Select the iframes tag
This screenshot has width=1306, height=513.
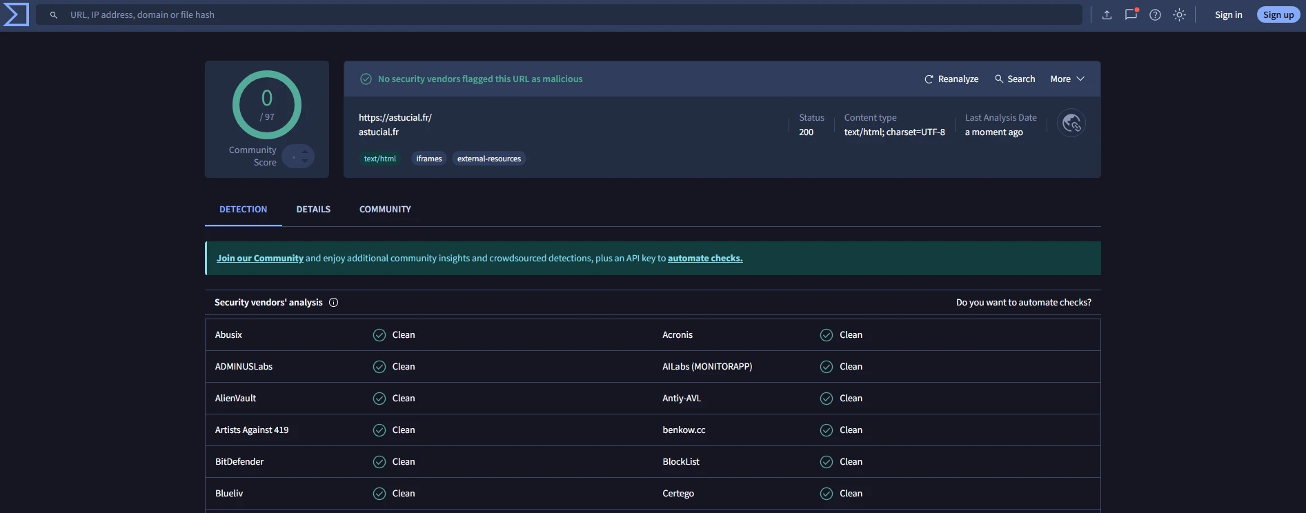coord(429,159)
